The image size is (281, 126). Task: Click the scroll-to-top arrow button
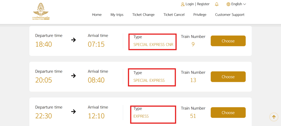tap(274, 117)
